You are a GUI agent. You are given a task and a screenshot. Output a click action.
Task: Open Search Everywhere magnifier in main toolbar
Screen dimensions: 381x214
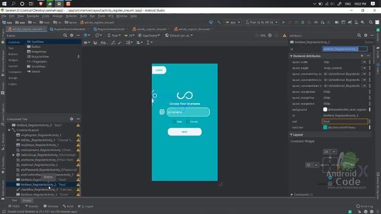[371, 23]
